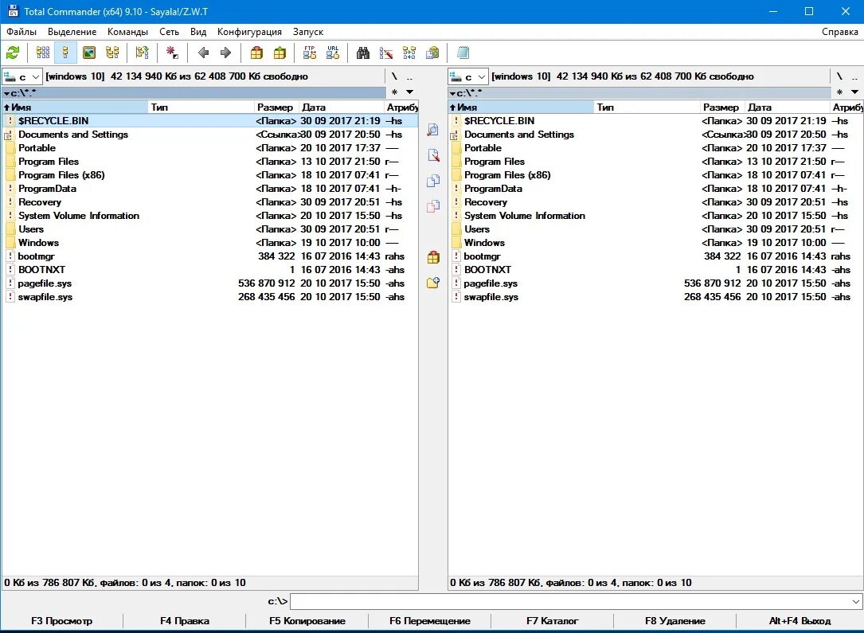Sort left panel by Имя column header
Image resolution: width=864 pixels, height=633 pixels.
[76, 107]
